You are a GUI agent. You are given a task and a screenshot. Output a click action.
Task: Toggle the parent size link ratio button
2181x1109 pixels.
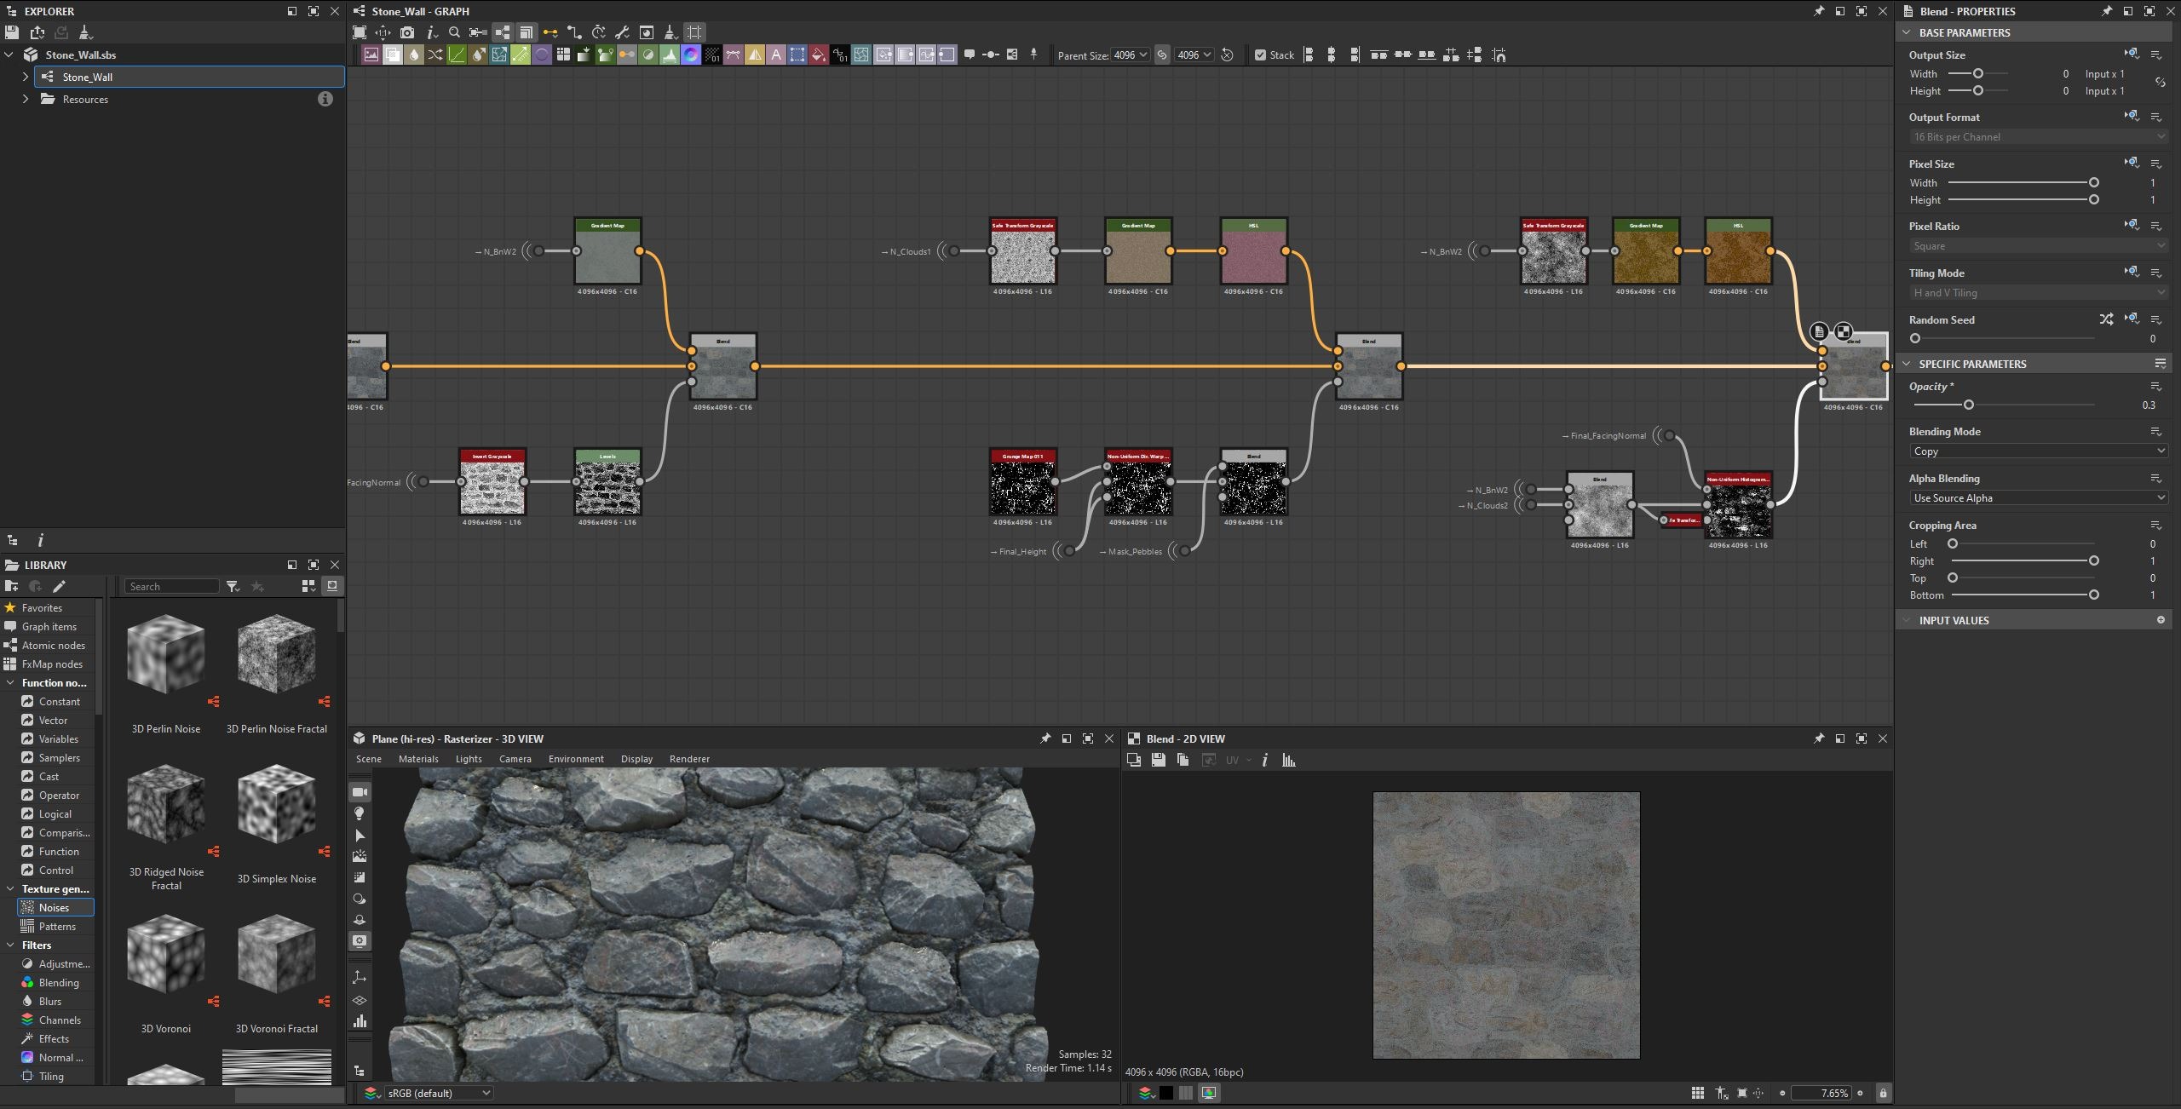pyautogui.click(x=1162, y=55)
